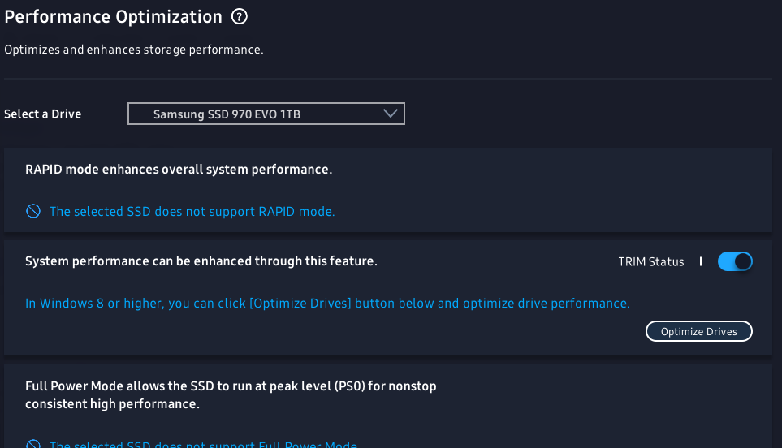Click the Full Power Mode unsupported message
This screenshot has height=448, width=782.
(x=203, y=443)
